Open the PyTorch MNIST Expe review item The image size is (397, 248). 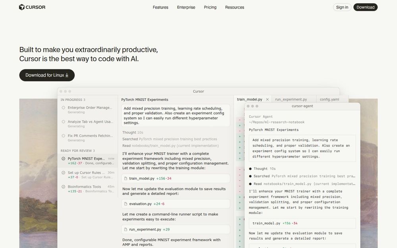tap(88, 161)
